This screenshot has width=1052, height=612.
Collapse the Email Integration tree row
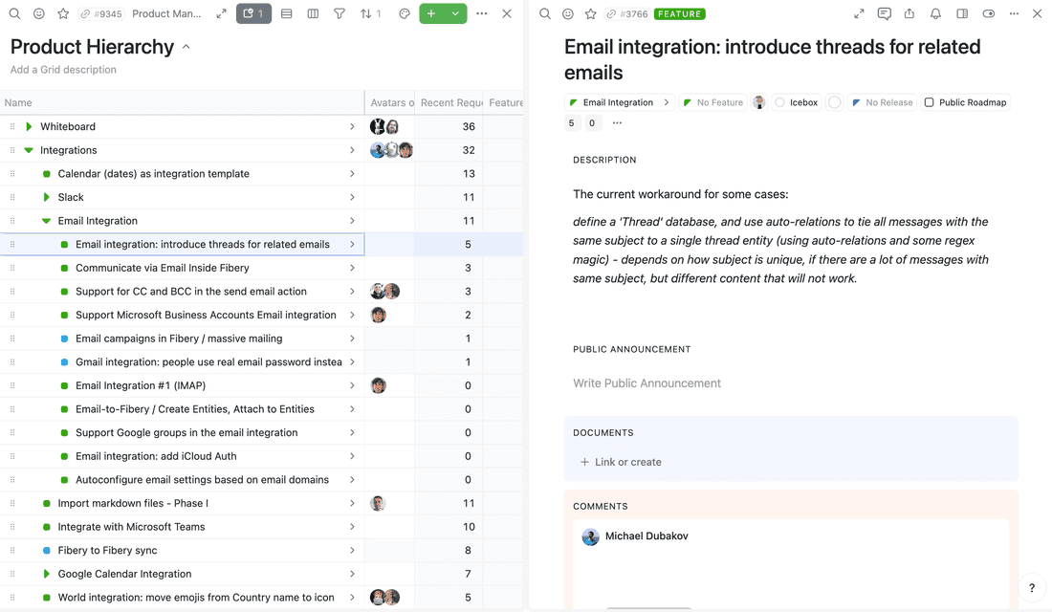(x=46, y=221)
